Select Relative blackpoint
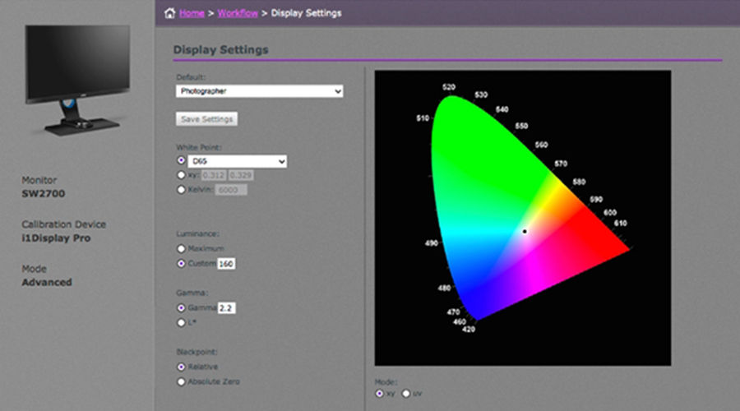The height and width of the screenshot is (411, 740). pyautogui.click(x=181, y=367)
